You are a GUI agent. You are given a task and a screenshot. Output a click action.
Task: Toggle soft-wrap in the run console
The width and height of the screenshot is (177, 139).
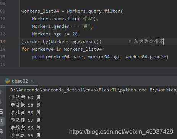(x=2, y=112)
